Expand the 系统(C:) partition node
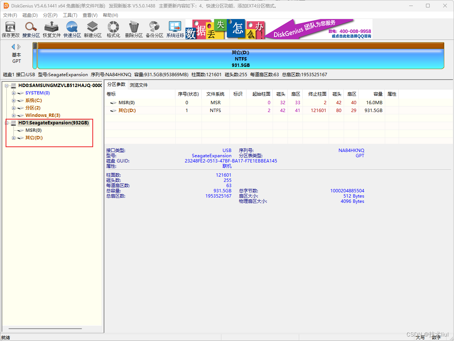Viewport: 454px width, 341px height. pos(13,100)
